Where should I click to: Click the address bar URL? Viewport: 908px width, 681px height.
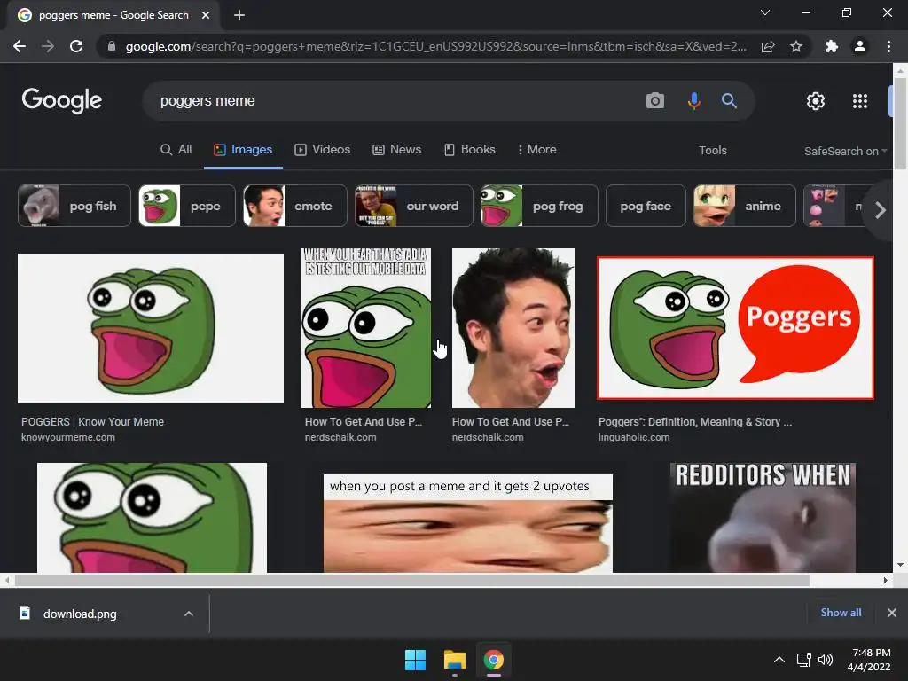(435, 46)
